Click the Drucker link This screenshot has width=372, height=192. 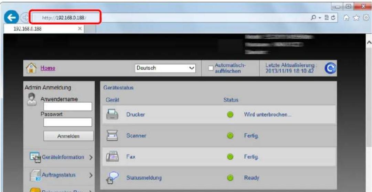(136, 115)
